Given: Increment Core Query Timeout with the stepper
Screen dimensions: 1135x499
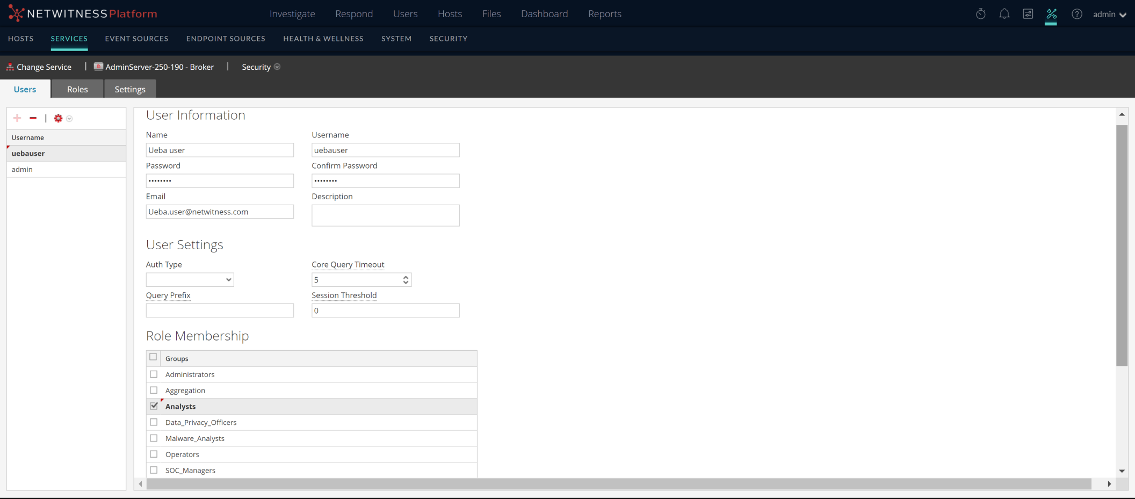Looking at the screenshot, I should pyautogui.click(x=406, y=277).
